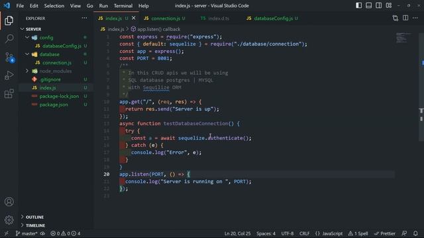
Task: Open .gitignore file in explorer
Action: [50, 79]
